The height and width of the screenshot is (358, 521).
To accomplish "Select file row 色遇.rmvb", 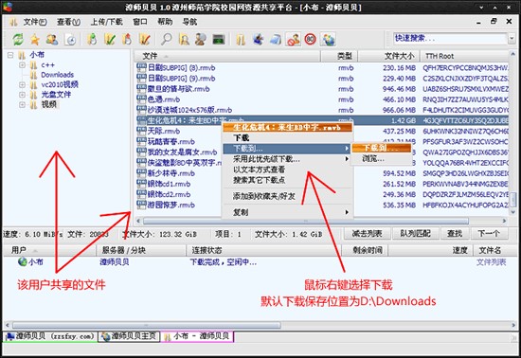I will click(x=322, y=99).
